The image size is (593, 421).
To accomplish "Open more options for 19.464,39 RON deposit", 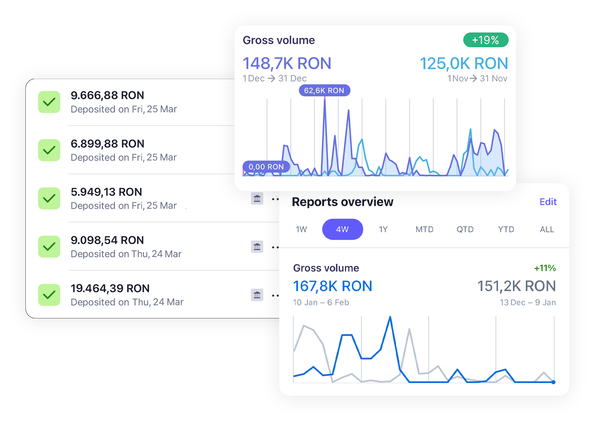I will click(275, 295).
